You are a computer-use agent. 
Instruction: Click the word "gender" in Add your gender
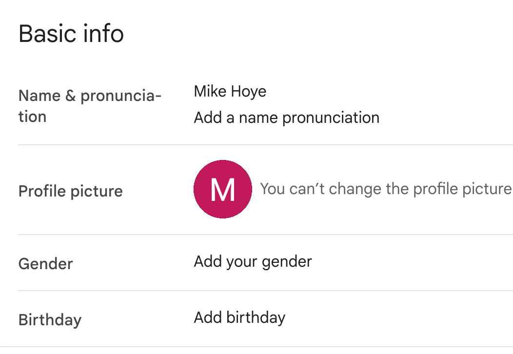tap(287, 261)
